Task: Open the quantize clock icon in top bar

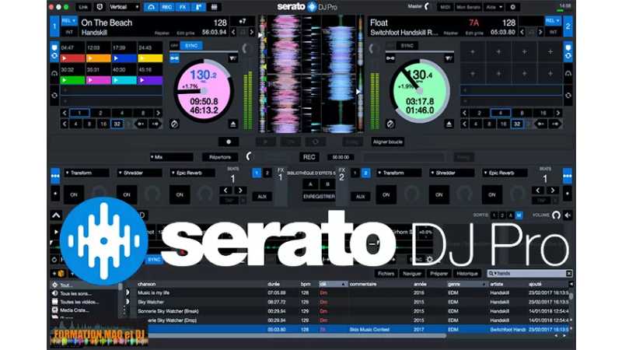Action: (x=100, y=7)
